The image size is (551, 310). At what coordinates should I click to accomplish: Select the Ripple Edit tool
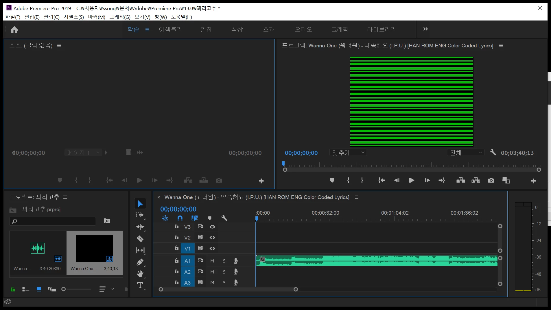(x=140, y=227)
